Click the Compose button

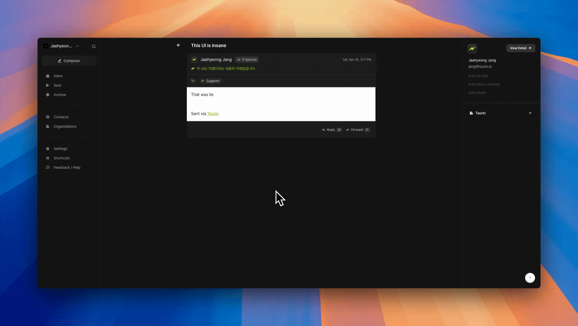[x=69, y=61]
